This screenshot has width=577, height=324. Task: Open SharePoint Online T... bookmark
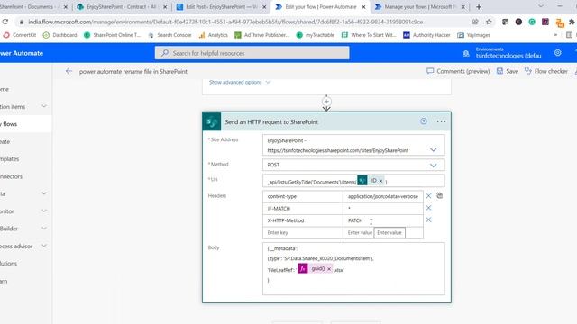point(112,35)
